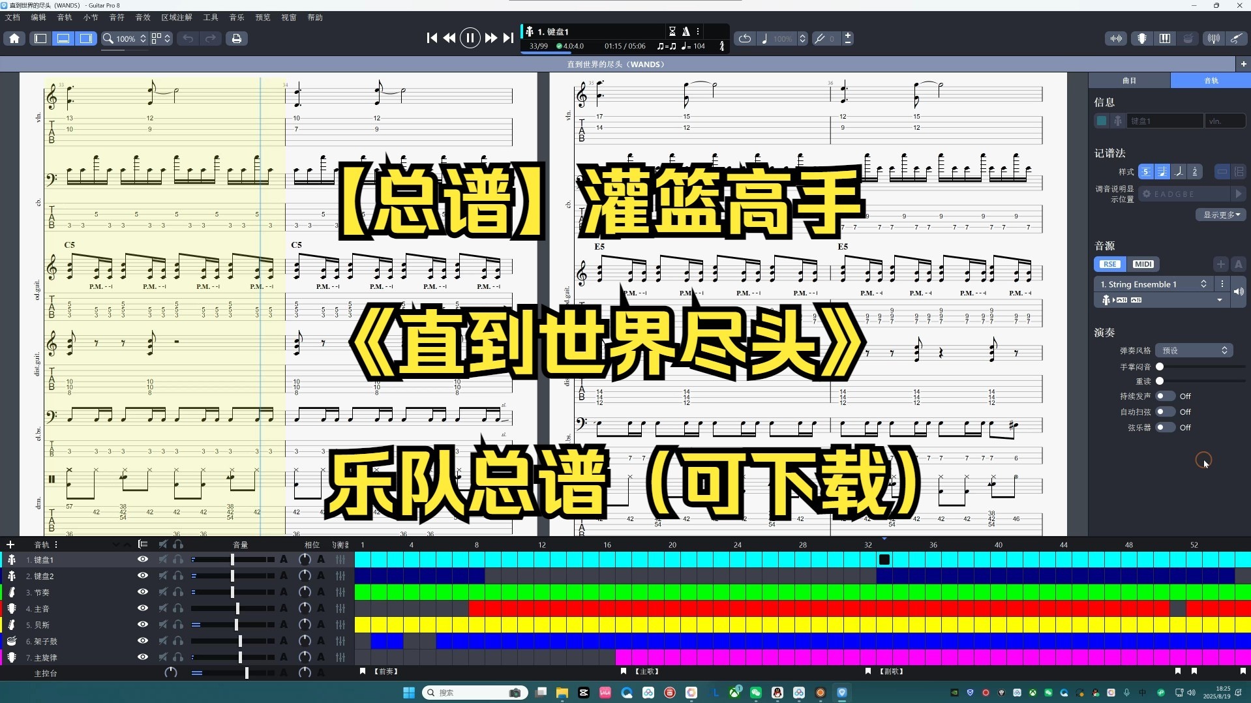Enable loop playback

[x=744, y=38]
